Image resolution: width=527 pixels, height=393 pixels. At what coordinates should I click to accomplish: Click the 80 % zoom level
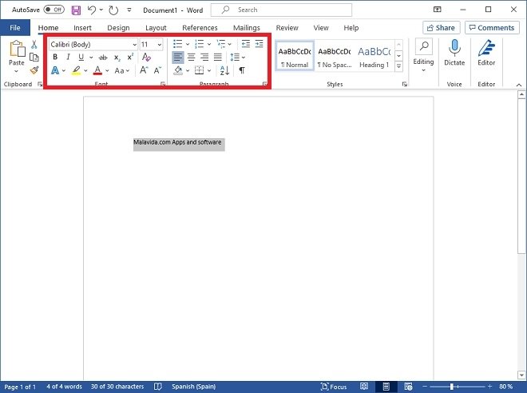(505, 387)
